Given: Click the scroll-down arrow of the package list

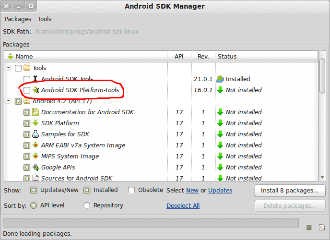Looking at the screenshot, I should 322,178.
